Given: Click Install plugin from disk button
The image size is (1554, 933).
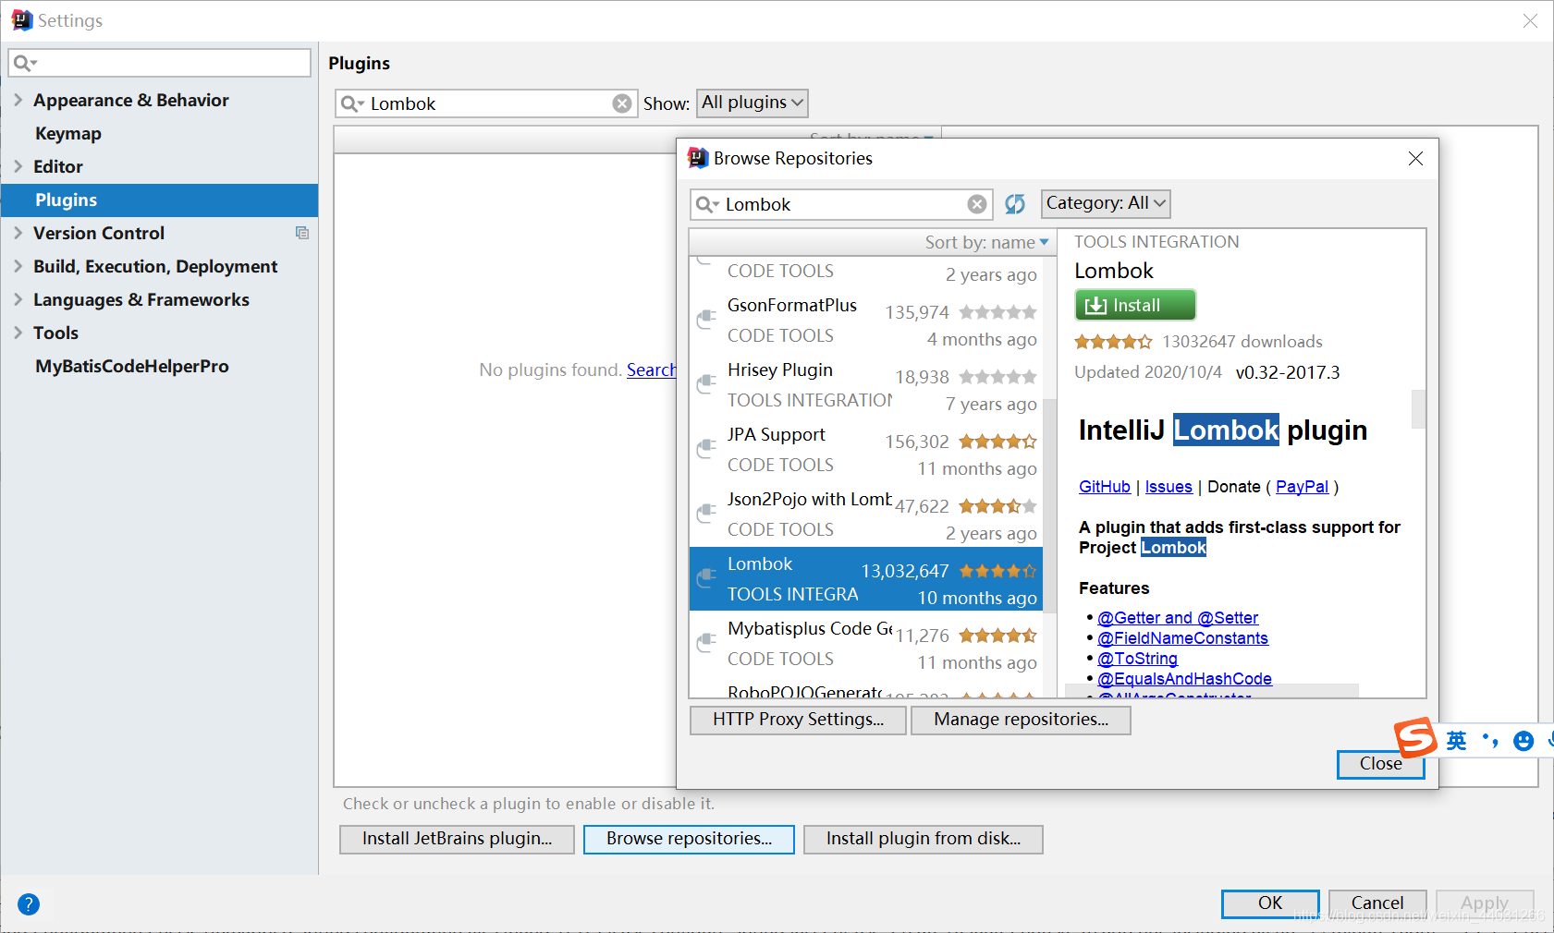Looking at the screenshot, I should coord(924,839).
